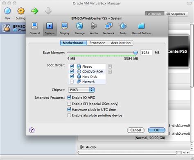Click the Details view button
This screenshot has width=194, height=160.
[x=155, y=14]
